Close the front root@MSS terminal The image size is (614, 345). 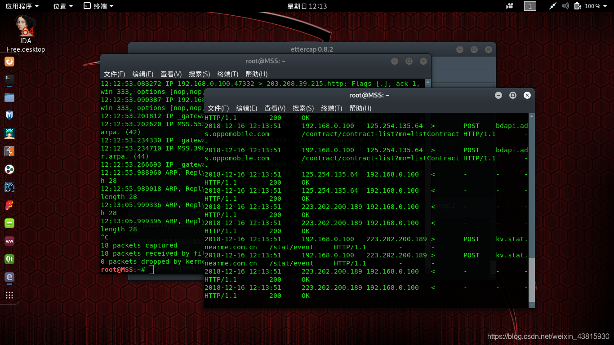(x=527, y=95)
